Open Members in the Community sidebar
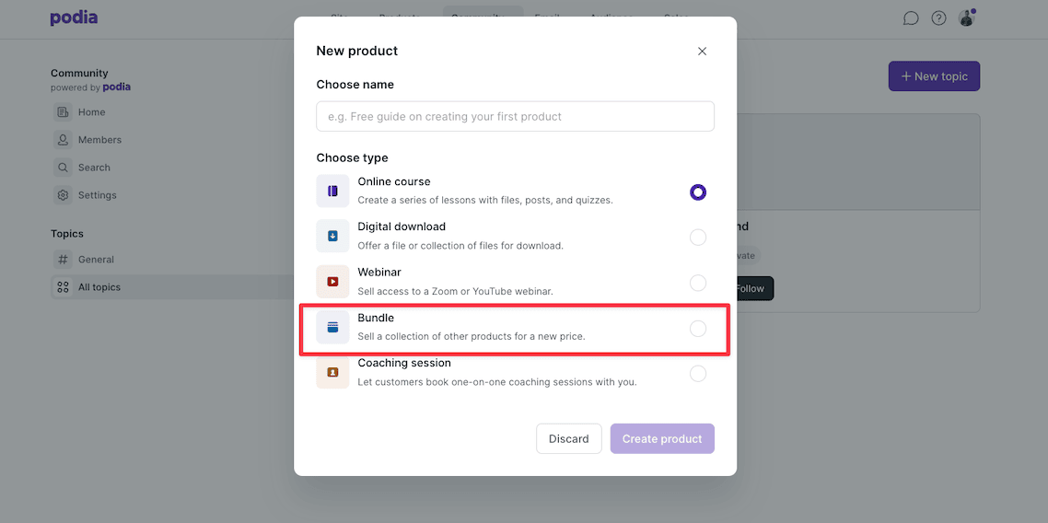 click(x=99, y=140)
